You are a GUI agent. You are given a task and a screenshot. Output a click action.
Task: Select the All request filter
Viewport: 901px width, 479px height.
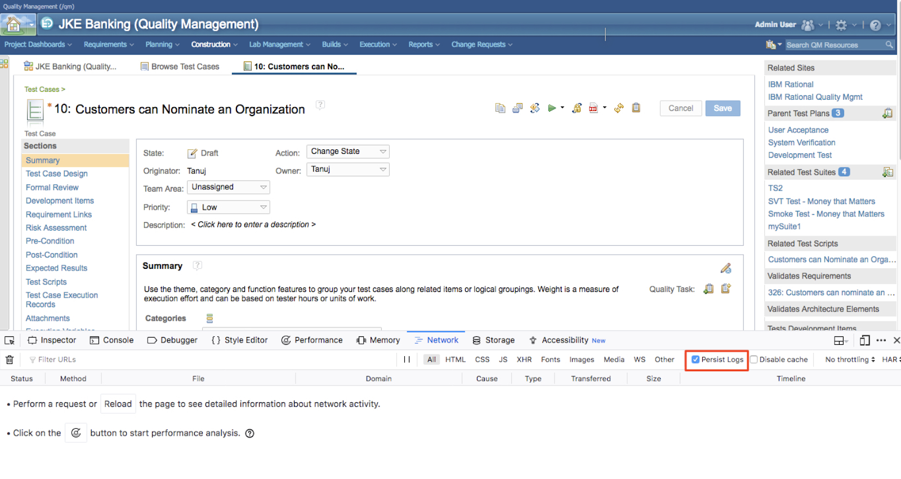pos(431,360)
